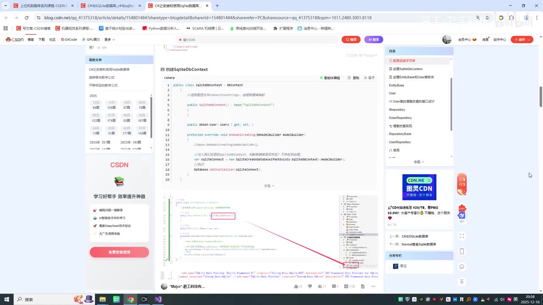Image resolution: width=543 pixels, height=305 pixels.
Task: Switch to C#与SQLite数据库 browser tab
Action: pos(111,6)
